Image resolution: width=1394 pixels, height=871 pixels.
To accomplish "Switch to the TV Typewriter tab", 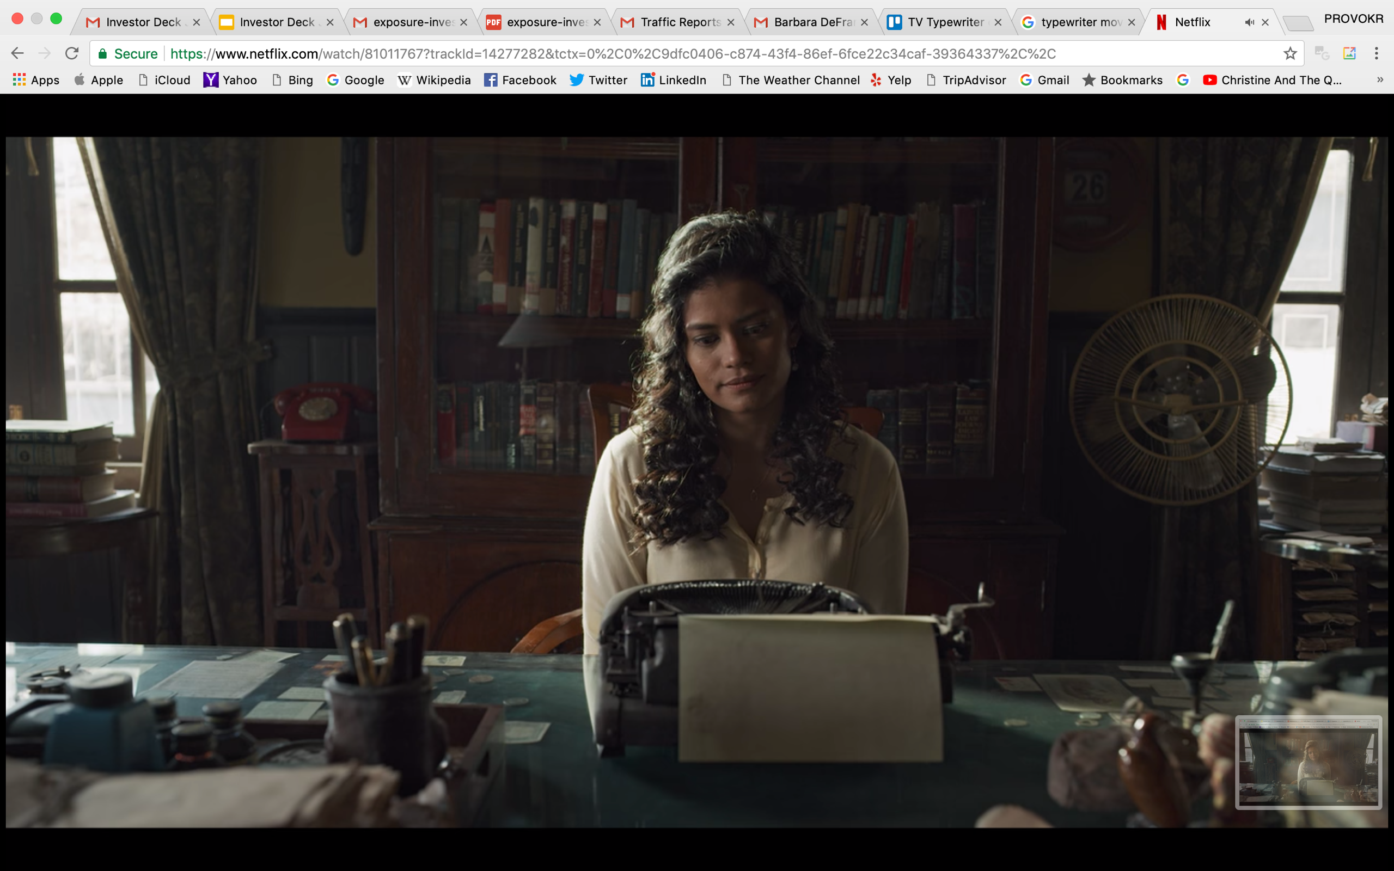I will coord(945,22).
